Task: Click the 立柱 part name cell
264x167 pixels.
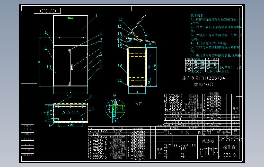Action: pos(117,134)
